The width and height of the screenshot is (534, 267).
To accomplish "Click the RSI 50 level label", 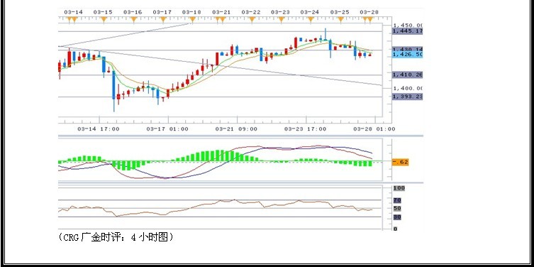I will tap(397, 208).
